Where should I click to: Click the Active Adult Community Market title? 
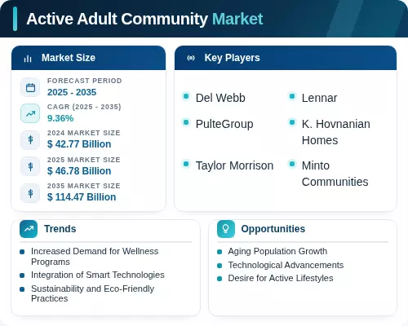144,19
